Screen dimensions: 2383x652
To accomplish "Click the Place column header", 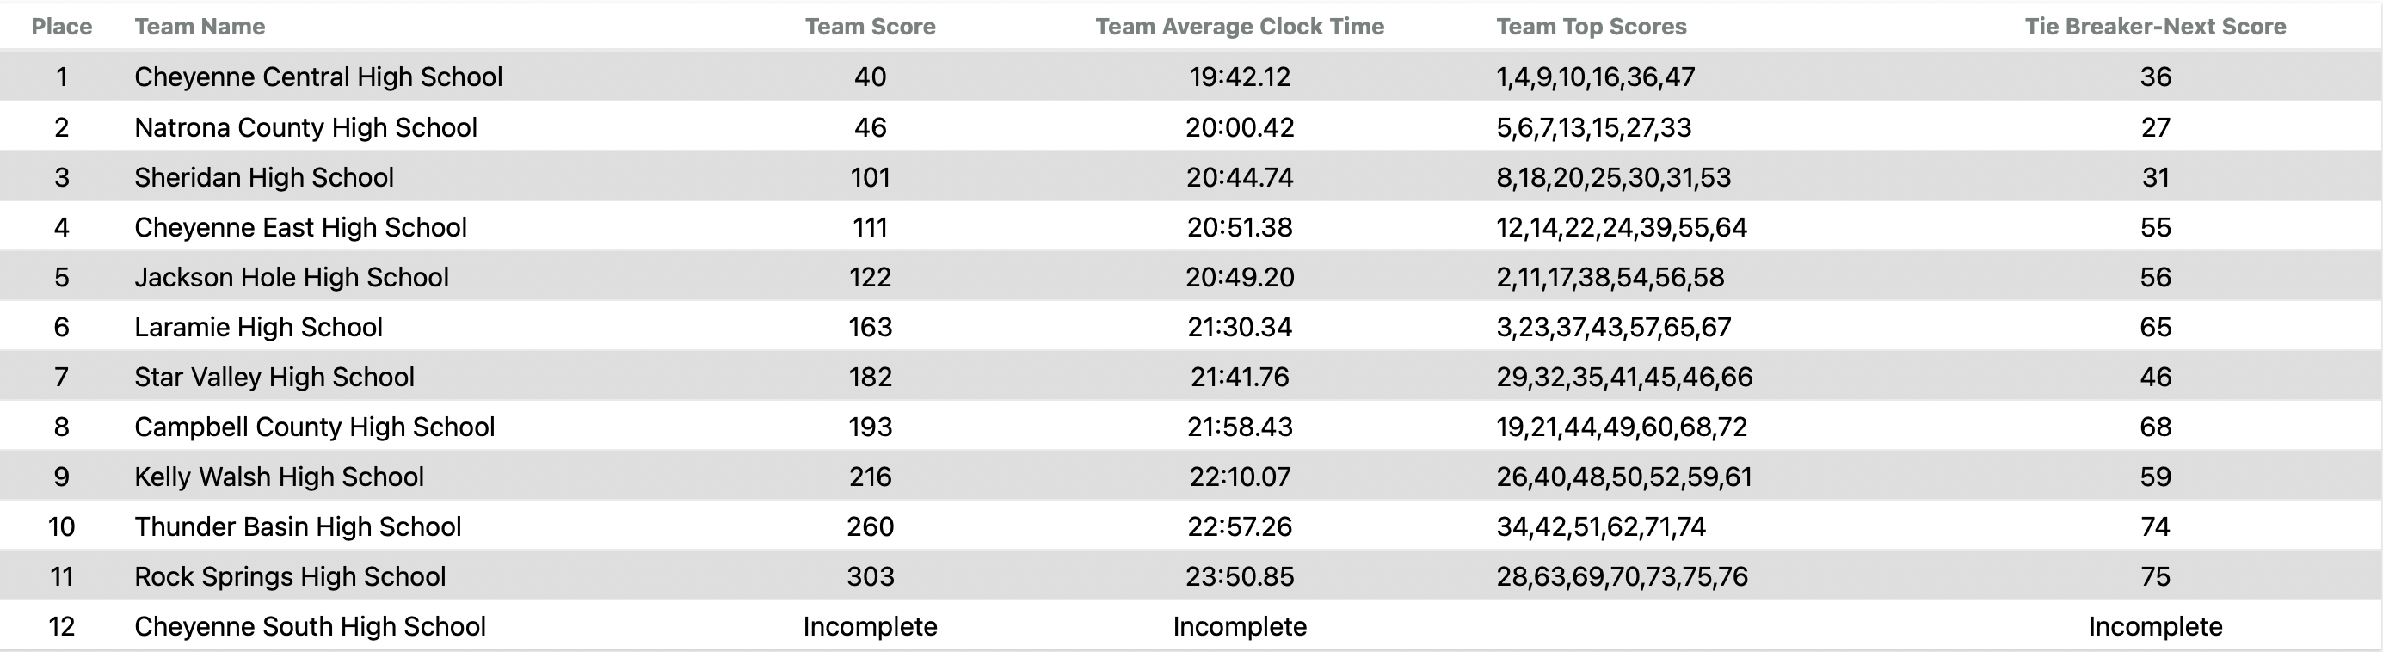I will pos(61,27).
